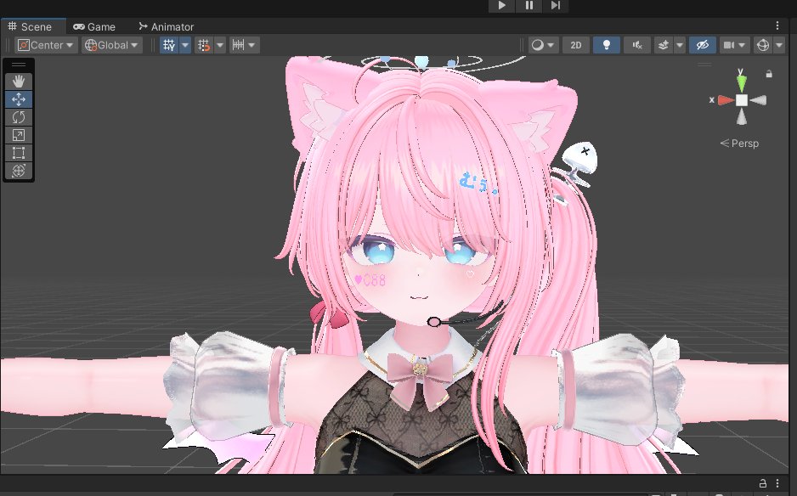Open the Animator tab

(167, 26)
